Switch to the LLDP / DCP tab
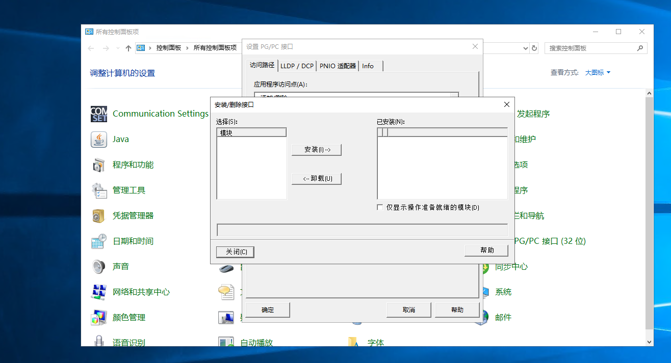Viewport: 671px width, 363px height. click(297, 66)
